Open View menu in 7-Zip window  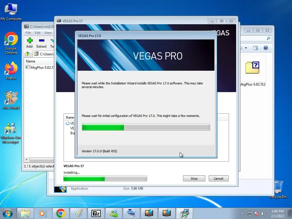pyautogui.click(x=48, y=33)
